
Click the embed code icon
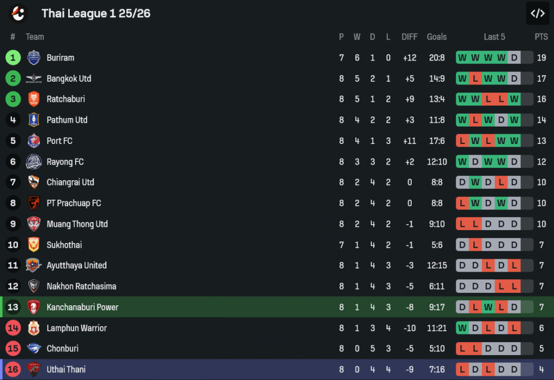pyautogui.click(x=537, y=14)
